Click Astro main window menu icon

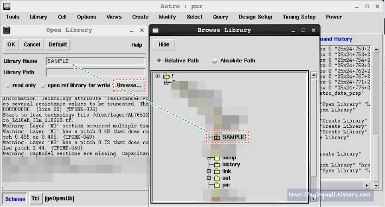[7, 6]
